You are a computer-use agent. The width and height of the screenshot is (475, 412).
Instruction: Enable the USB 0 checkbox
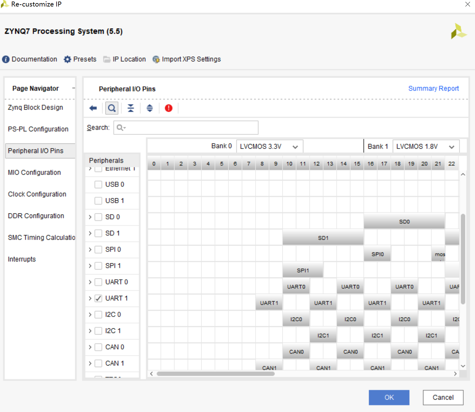pos(98,185)
